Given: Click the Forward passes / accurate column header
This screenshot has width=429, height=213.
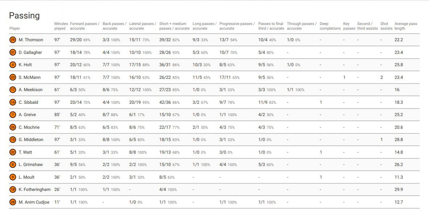Looking at the screenshot, I should [x=84, y=26].
